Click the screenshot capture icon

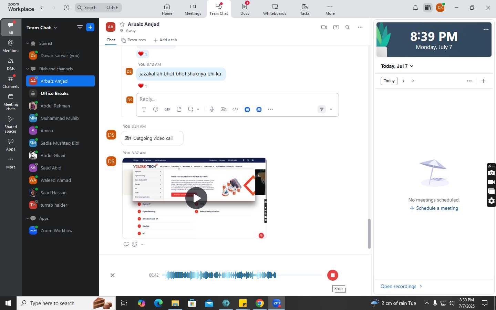pos(190,109)
